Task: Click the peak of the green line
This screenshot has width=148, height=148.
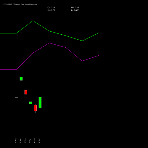Action: pos(33,21)
